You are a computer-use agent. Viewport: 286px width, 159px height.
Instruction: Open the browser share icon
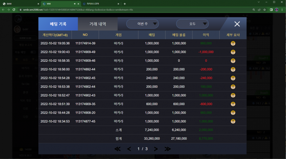coord(259,10)
